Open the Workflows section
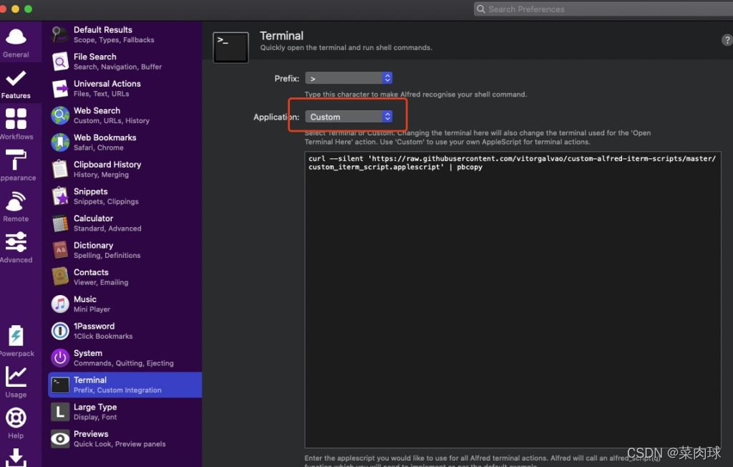 [16, 124]
